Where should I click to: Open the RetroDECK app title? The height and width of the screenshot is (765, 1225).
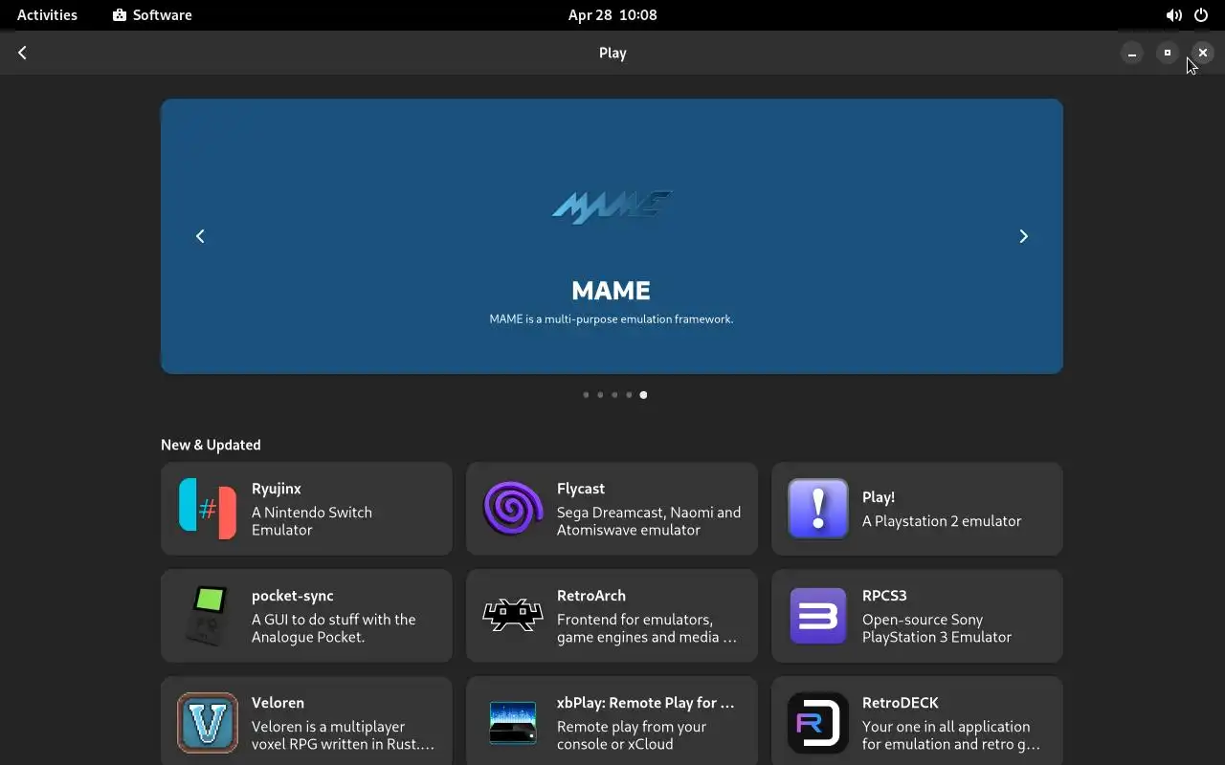point(901,703)
